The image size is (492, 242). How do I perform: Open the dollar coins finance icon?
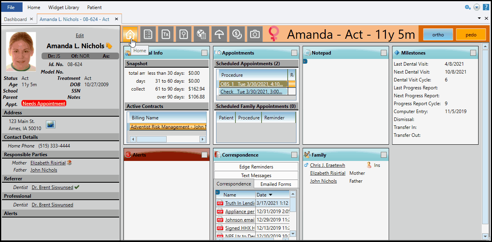(237, 34)
